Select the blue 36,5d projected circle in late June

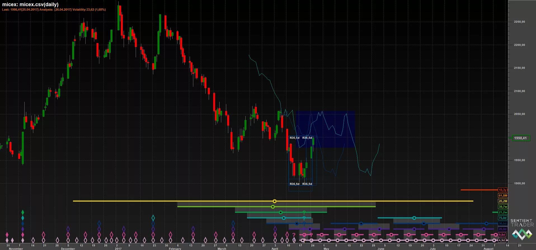pyautogui.click(x=424, y=223)
